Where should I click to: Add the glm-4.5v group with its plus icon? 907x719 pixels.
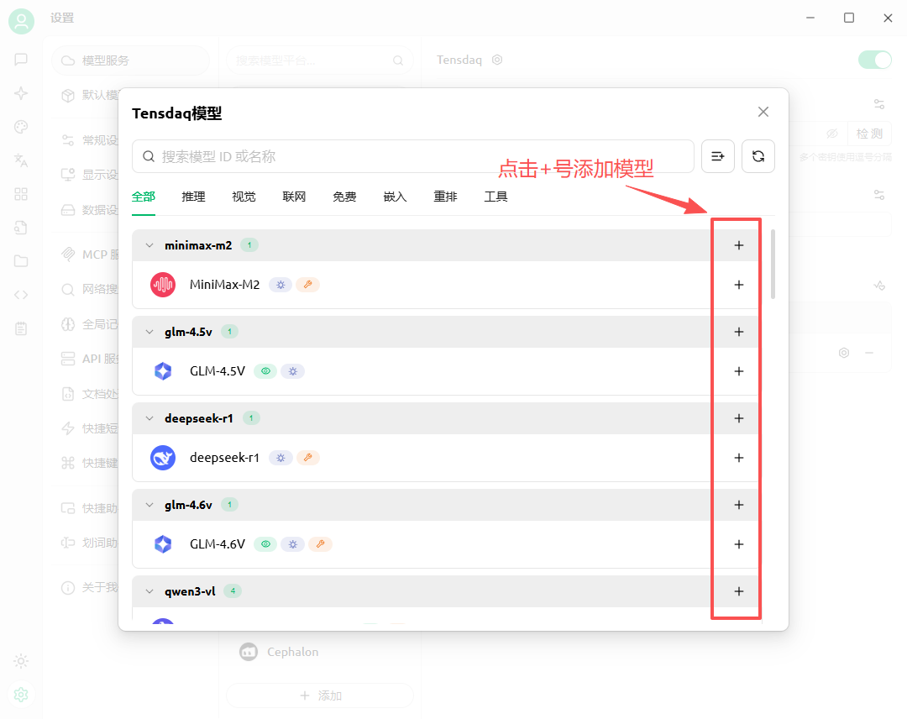[x=739, y=332]
